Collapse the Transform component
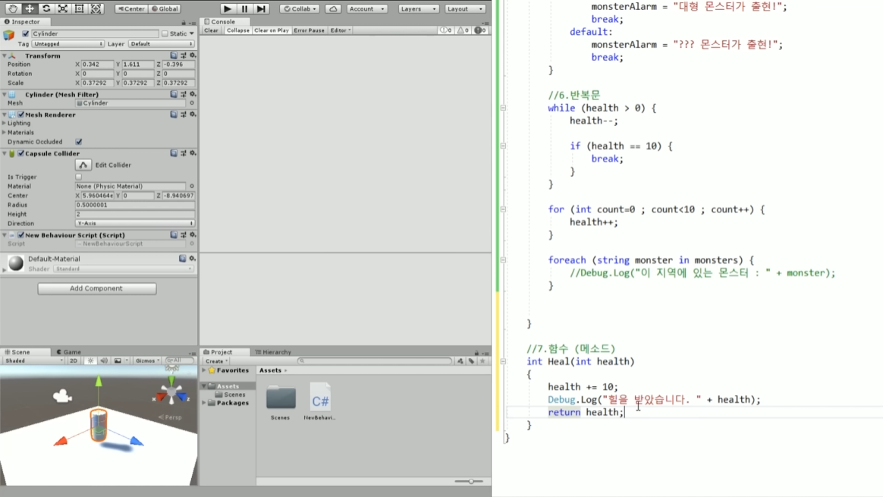Viewport: 883px width, 497px height. pyautogui.click(x=5, y=56)
